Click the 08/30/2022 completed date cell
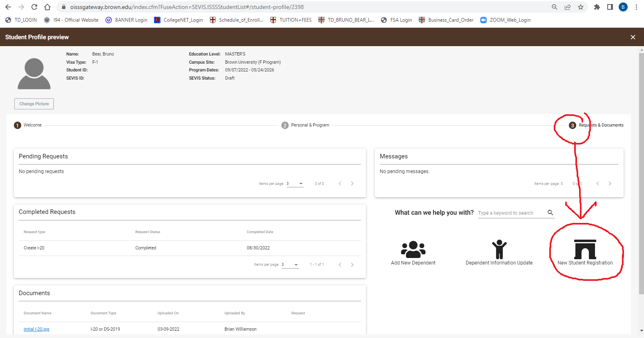The image size is (644, 338). [x=258, y=248]
